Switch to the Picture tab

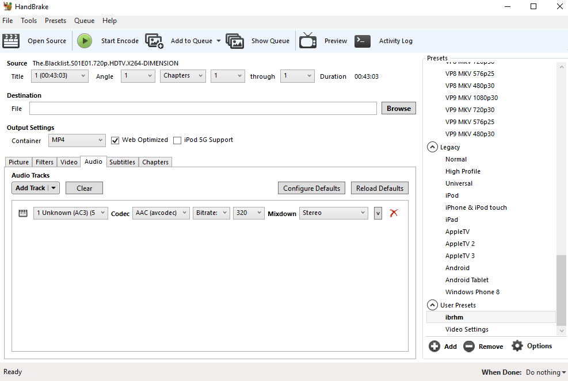(x=19, y=162)
